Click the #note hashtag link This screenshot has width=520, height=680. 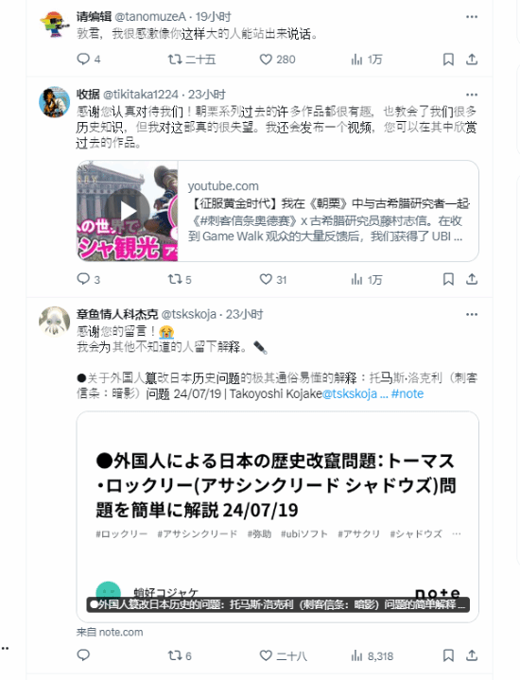pos(407,393)
